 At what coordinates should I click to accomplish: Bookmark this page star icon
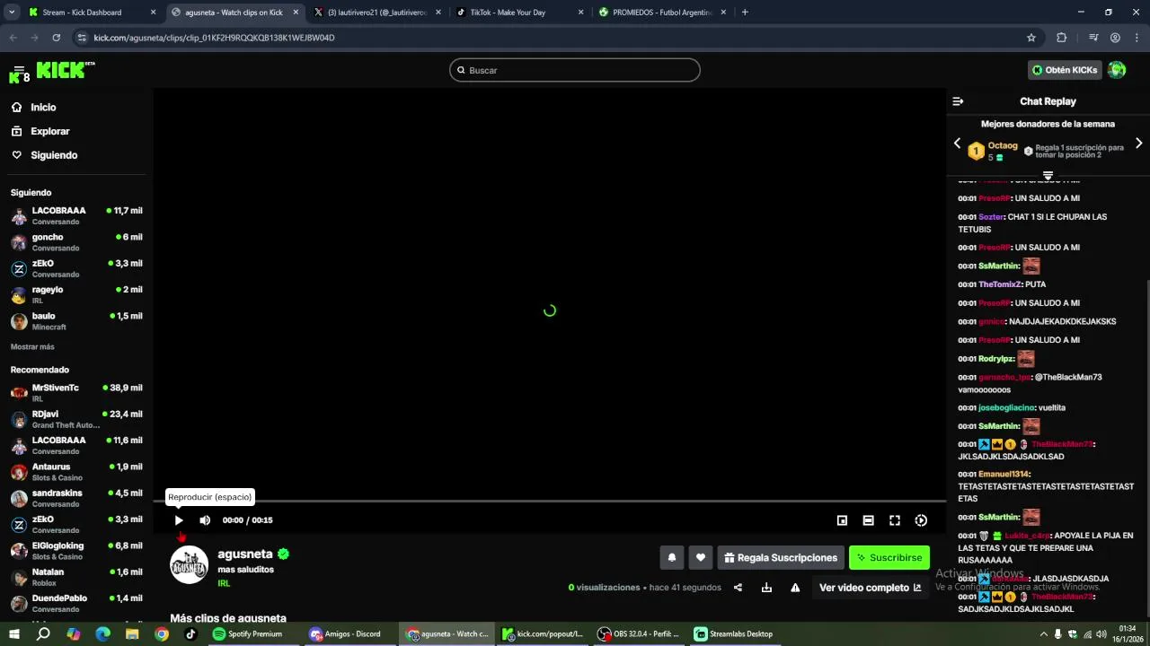[1031, 38]
